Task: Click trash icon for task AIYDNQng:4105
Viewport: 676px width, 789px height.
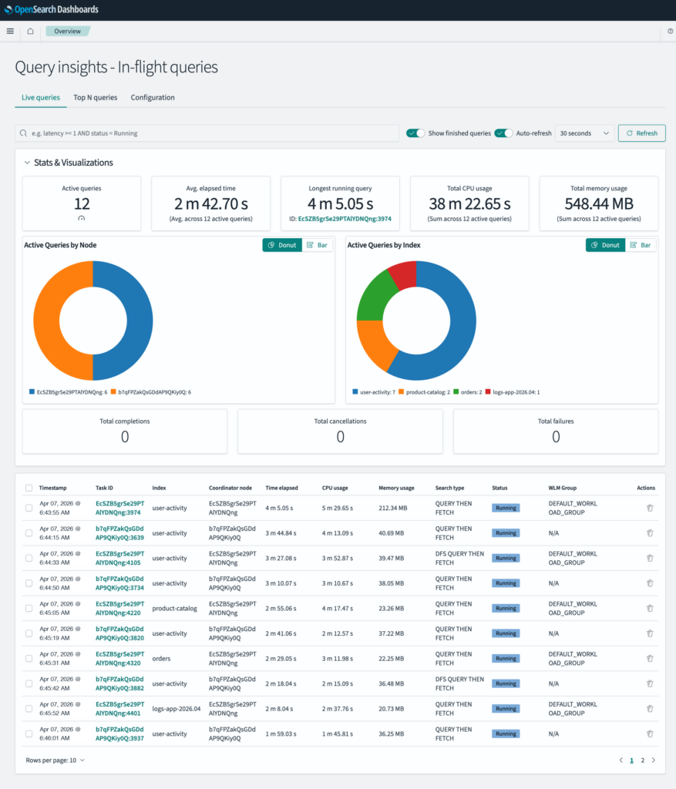Action: 650,558
